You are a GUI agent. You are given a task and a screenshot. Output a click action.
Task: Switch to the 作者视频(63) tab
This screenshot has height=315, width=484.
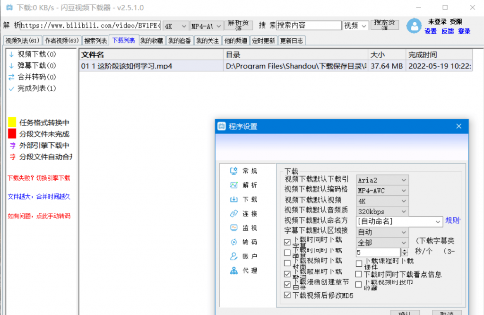pos(62,41)
